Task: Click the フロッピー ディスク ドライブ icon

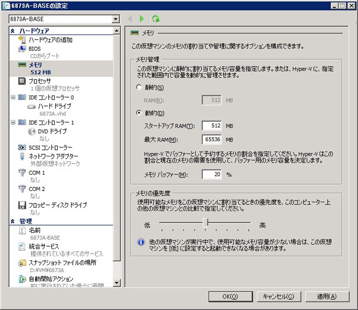Action: 22,205
